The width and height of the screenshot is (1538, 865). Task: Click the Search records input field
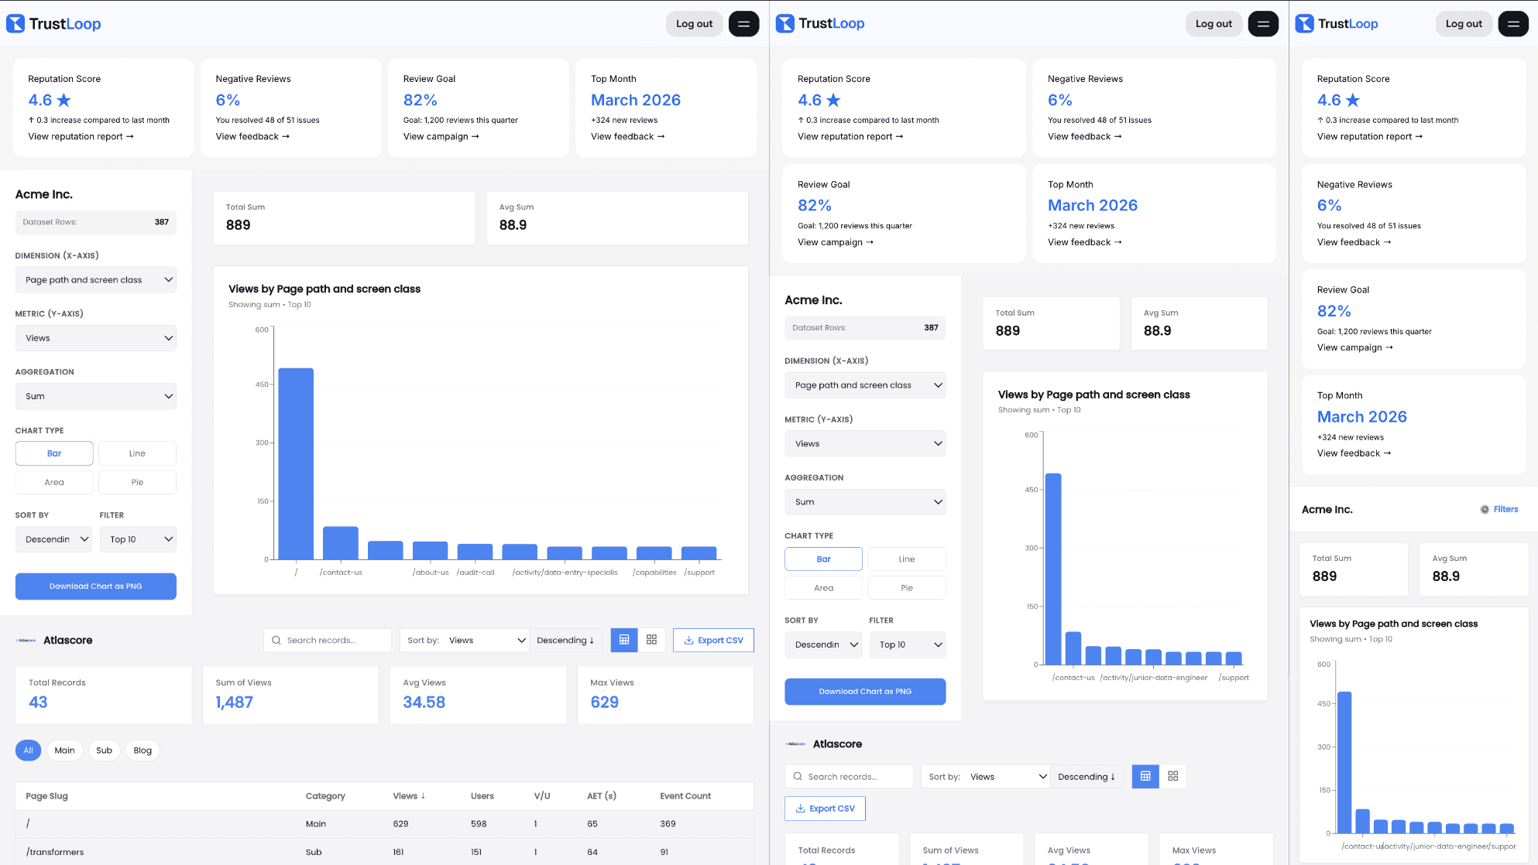click(x=333, y=640)
